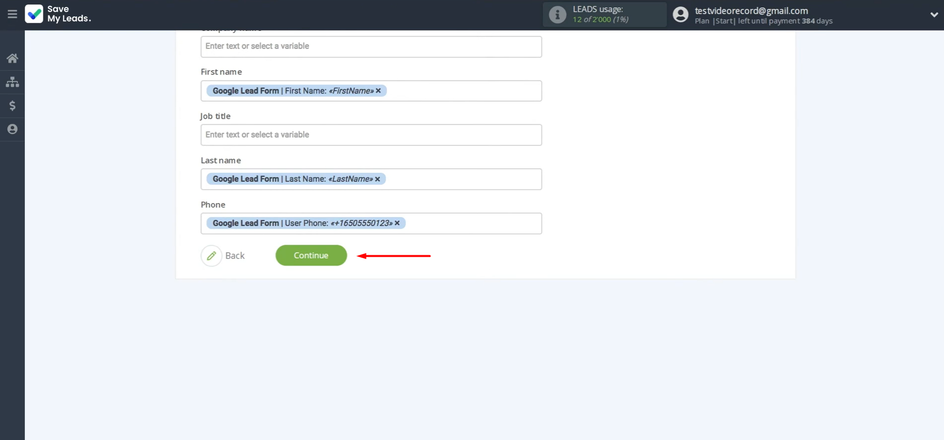This screenshot has height=440, width=944.
Task: Open the billing dollar icon
Action: (x=12, y=106)
